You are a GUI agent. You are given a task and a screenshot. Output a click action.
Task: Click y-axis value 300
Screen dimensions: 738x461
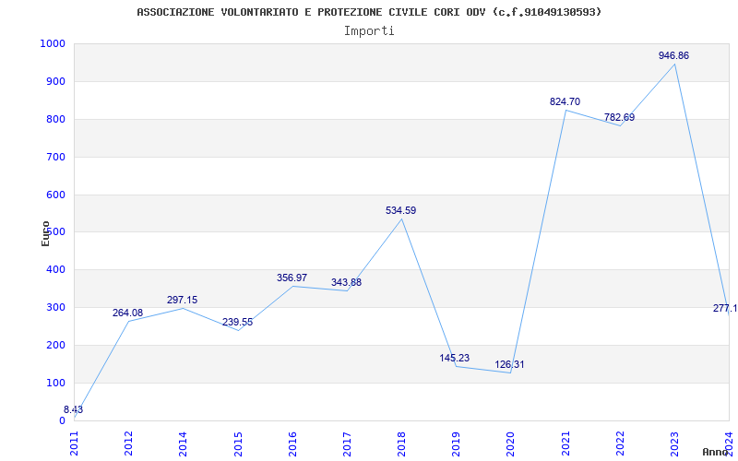point(55,308)
